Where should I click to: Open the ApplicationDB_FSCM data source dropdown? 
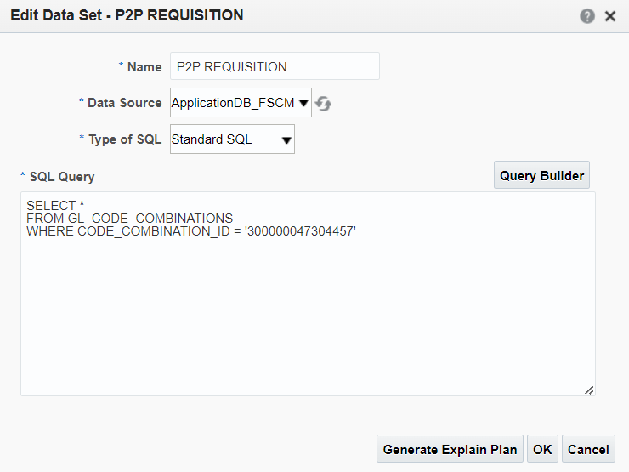pyautogui.click(x=241, y=103)
